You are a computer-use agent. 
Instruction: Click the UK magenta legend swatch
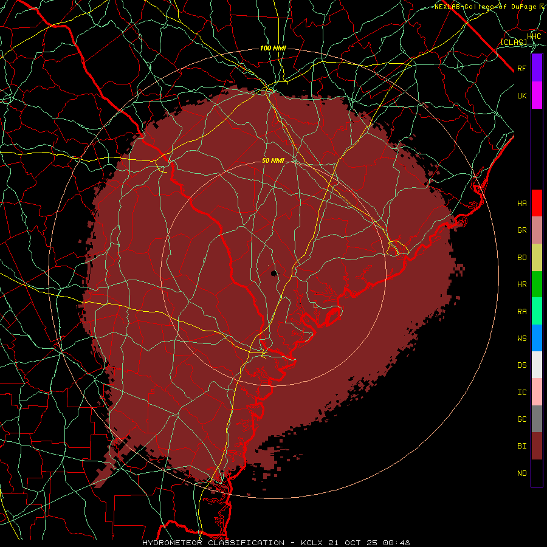point(537,95)
